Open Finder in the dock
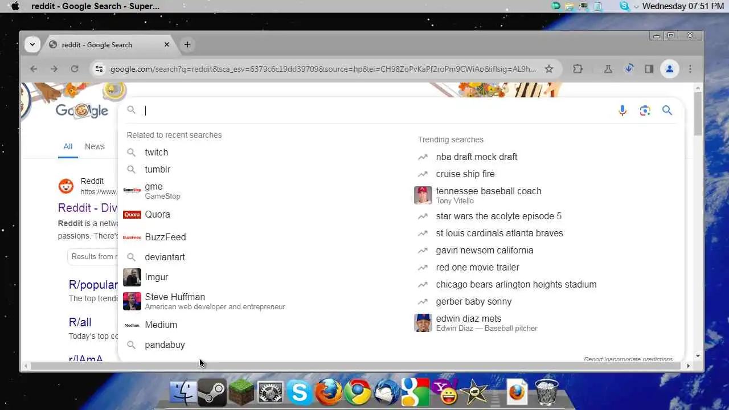Viewport: 729px width, 410px height. (183, 392)
